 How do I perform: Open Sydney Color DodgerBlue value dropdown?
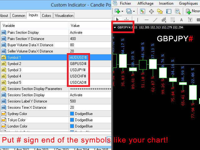(x=90, y=114)
